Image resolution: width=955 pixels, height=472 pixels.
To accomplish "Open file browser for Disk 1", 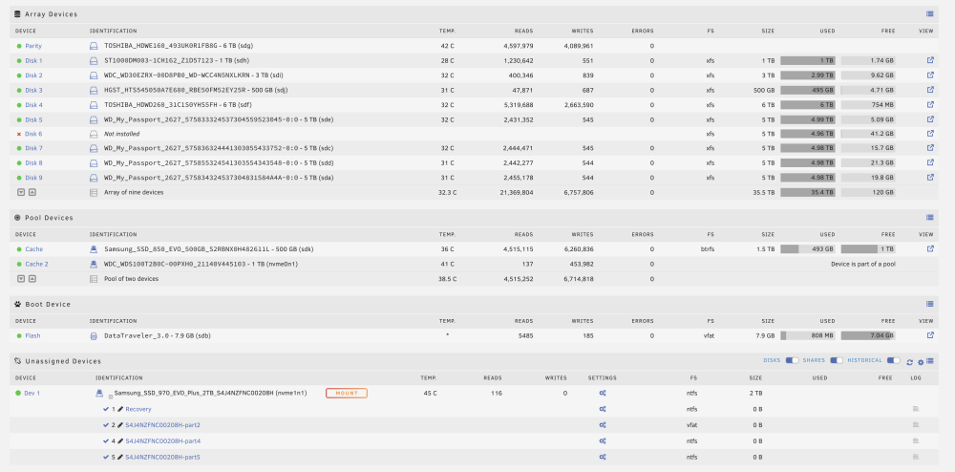I will click(x=930, y=60).
